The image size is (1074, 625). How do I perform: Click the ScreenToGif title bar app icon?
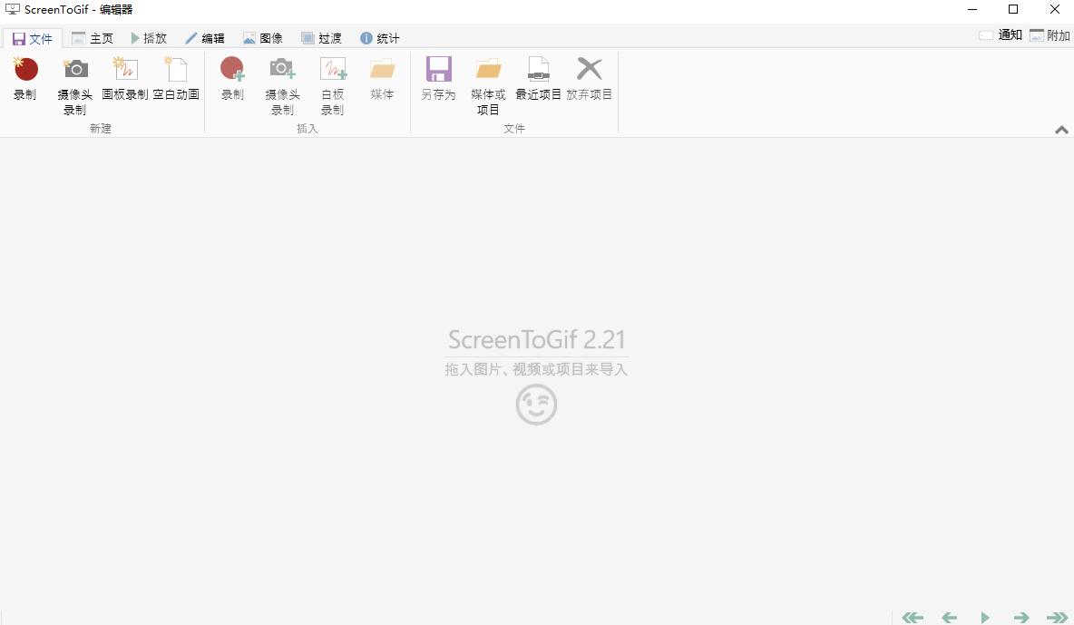13,10
